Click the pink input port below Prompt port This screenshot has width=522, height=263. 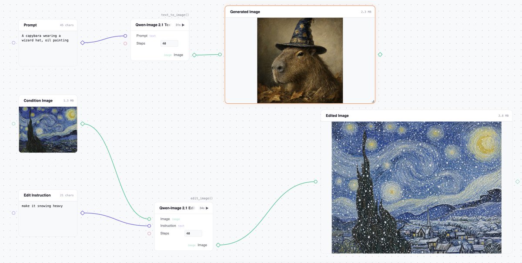pos(125,43)
